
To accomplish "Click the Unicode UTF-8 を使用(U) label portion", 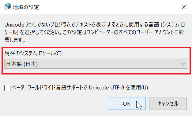I will click(x=119, y=88).
